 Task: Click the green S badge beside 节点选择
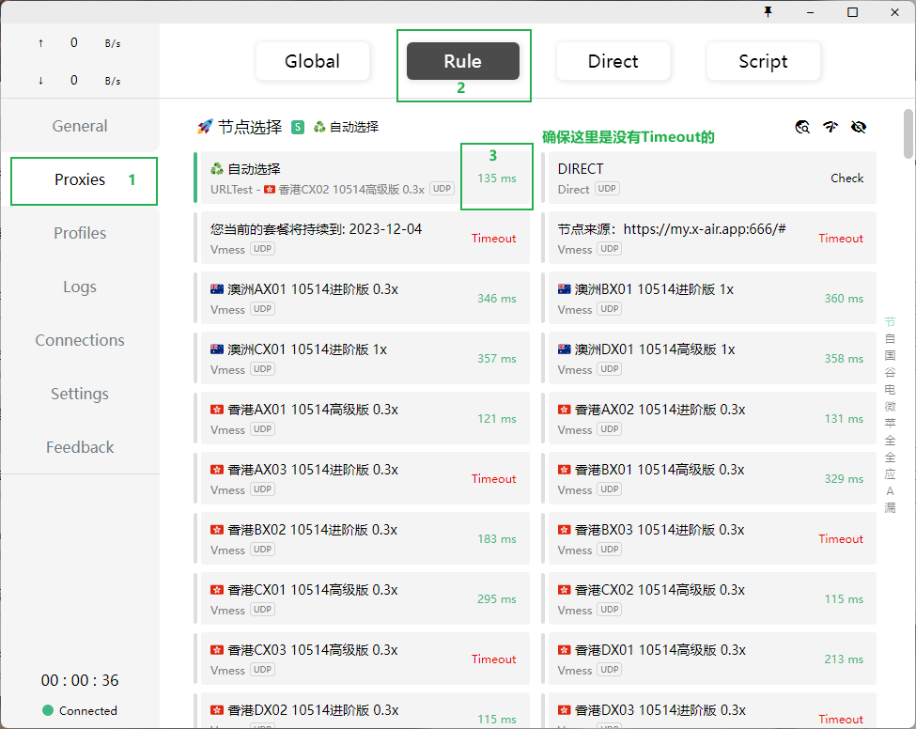coord(298,127)
